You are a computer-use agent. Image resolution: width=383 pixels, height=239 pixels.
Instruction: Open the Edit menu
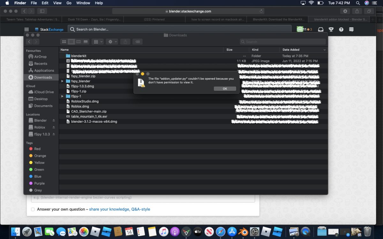[45, 3]
